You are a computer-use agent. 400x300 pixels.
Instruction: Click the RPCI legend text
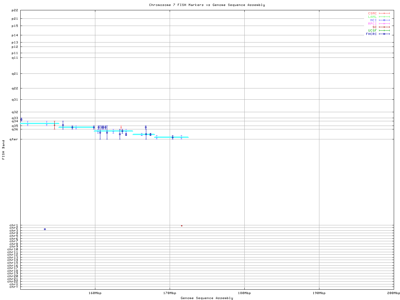pos(372,23)
